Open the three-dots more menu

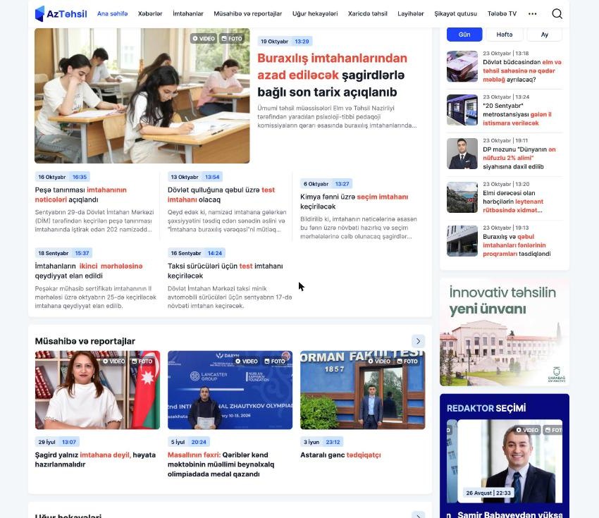pos(532,14)
